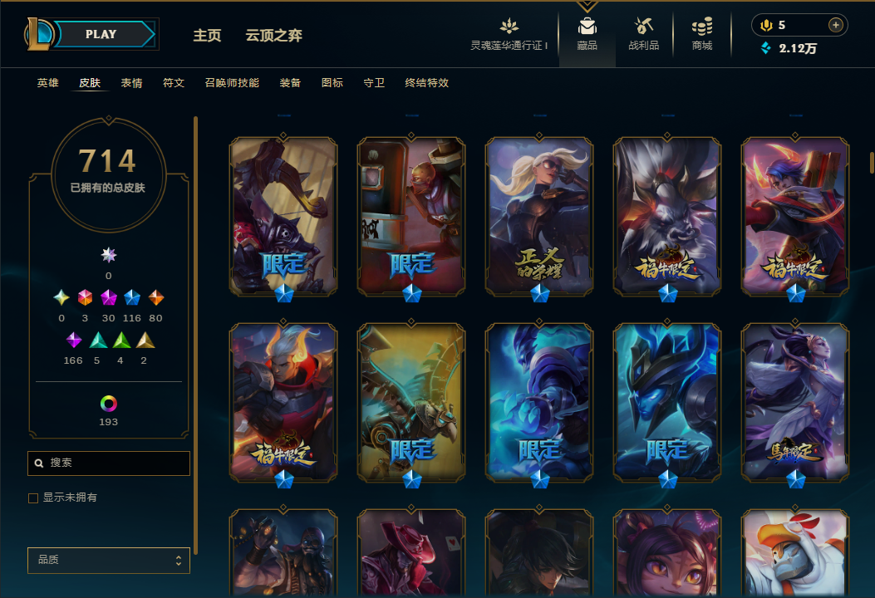Screen dimensions: 875x598
Task: Switch to the 表情 tab
Action: tap(131, 82)
